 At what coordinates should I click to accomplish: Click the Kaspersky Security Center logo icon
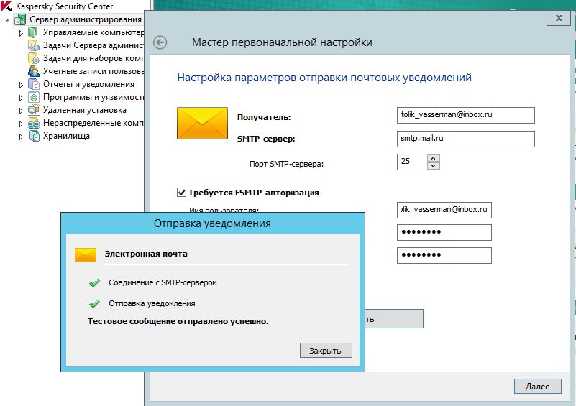(x=6, y=6)
